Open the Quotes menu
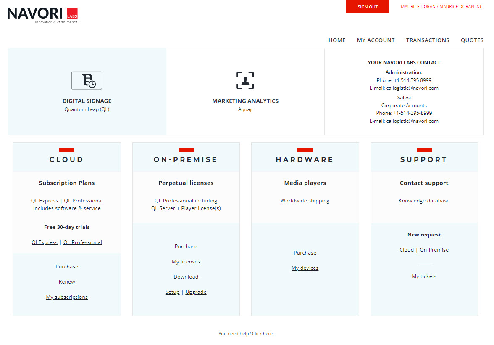The width and height of the screenshot is (494, 345). pyautogui.click(x=472, y=40)
